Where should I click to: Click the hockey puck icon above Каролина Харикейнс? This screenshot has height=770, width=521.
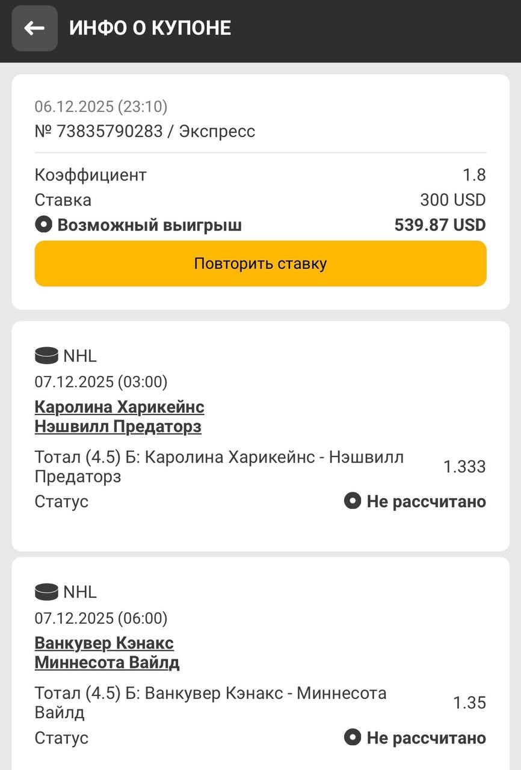[46, 356]
